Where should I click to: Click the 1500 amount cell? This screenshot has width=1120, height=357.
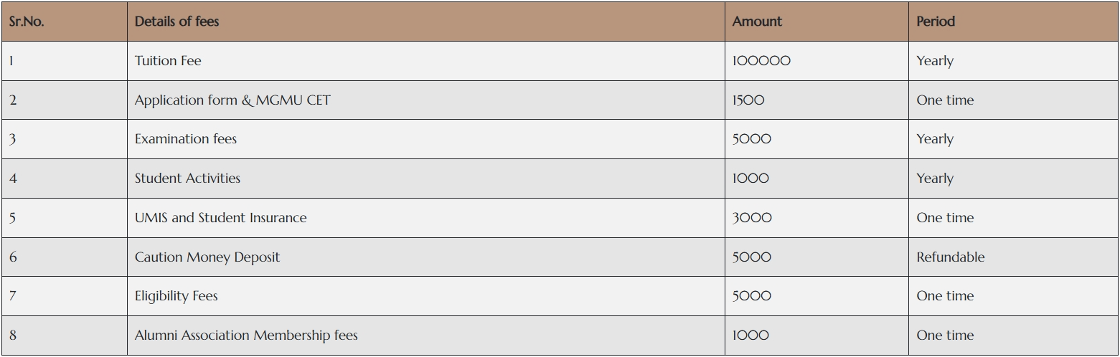pyautogui.click(x=817, y=100)
